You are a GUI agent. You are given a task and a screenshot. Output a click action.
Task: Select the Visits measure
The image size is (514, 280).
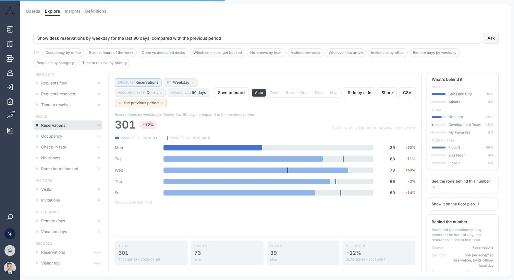click(68, 189)
